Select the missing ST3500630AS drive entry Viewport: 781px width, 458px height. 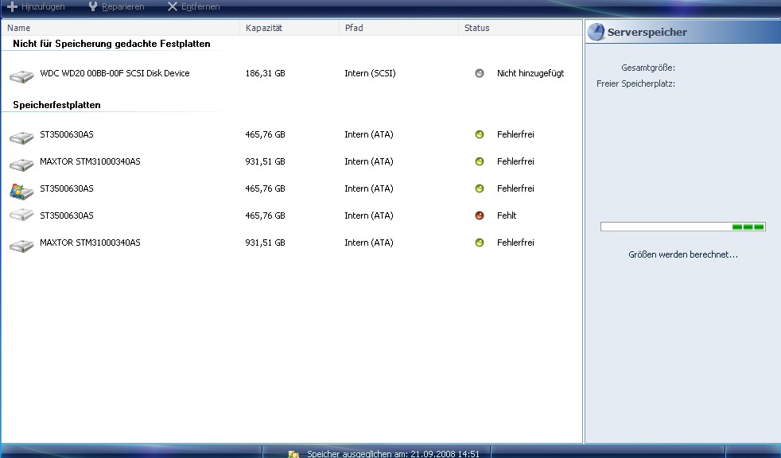[x=67, y=215]
